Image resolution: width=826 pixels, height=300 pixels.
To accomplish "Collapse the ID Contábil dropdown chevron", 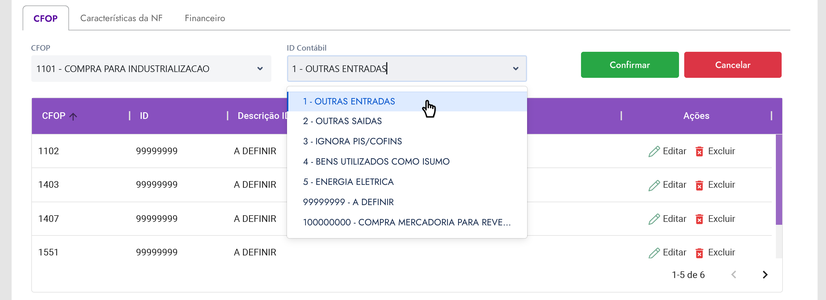I will click(x=515, y=69).
